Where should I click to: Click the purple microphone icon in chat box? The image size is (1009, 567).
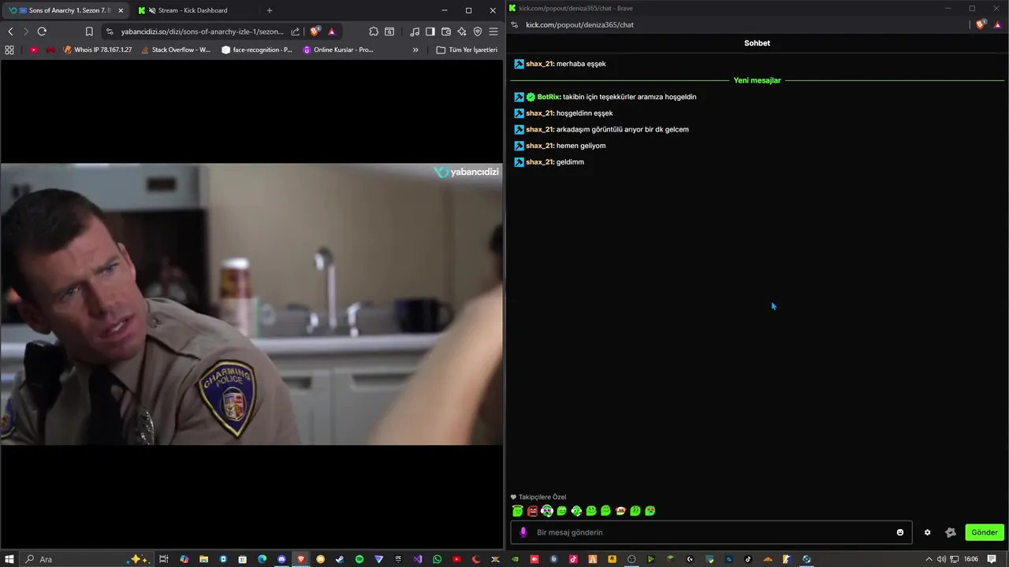tap(523, 532)
